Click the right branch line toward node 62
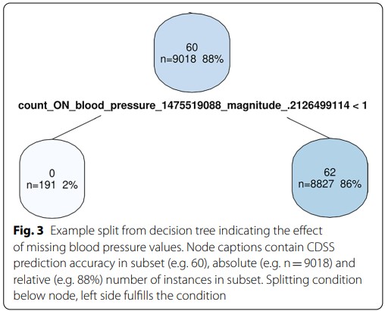Viewport: 385px width, 311px height. pyautogui.click(x=308, y=128)
